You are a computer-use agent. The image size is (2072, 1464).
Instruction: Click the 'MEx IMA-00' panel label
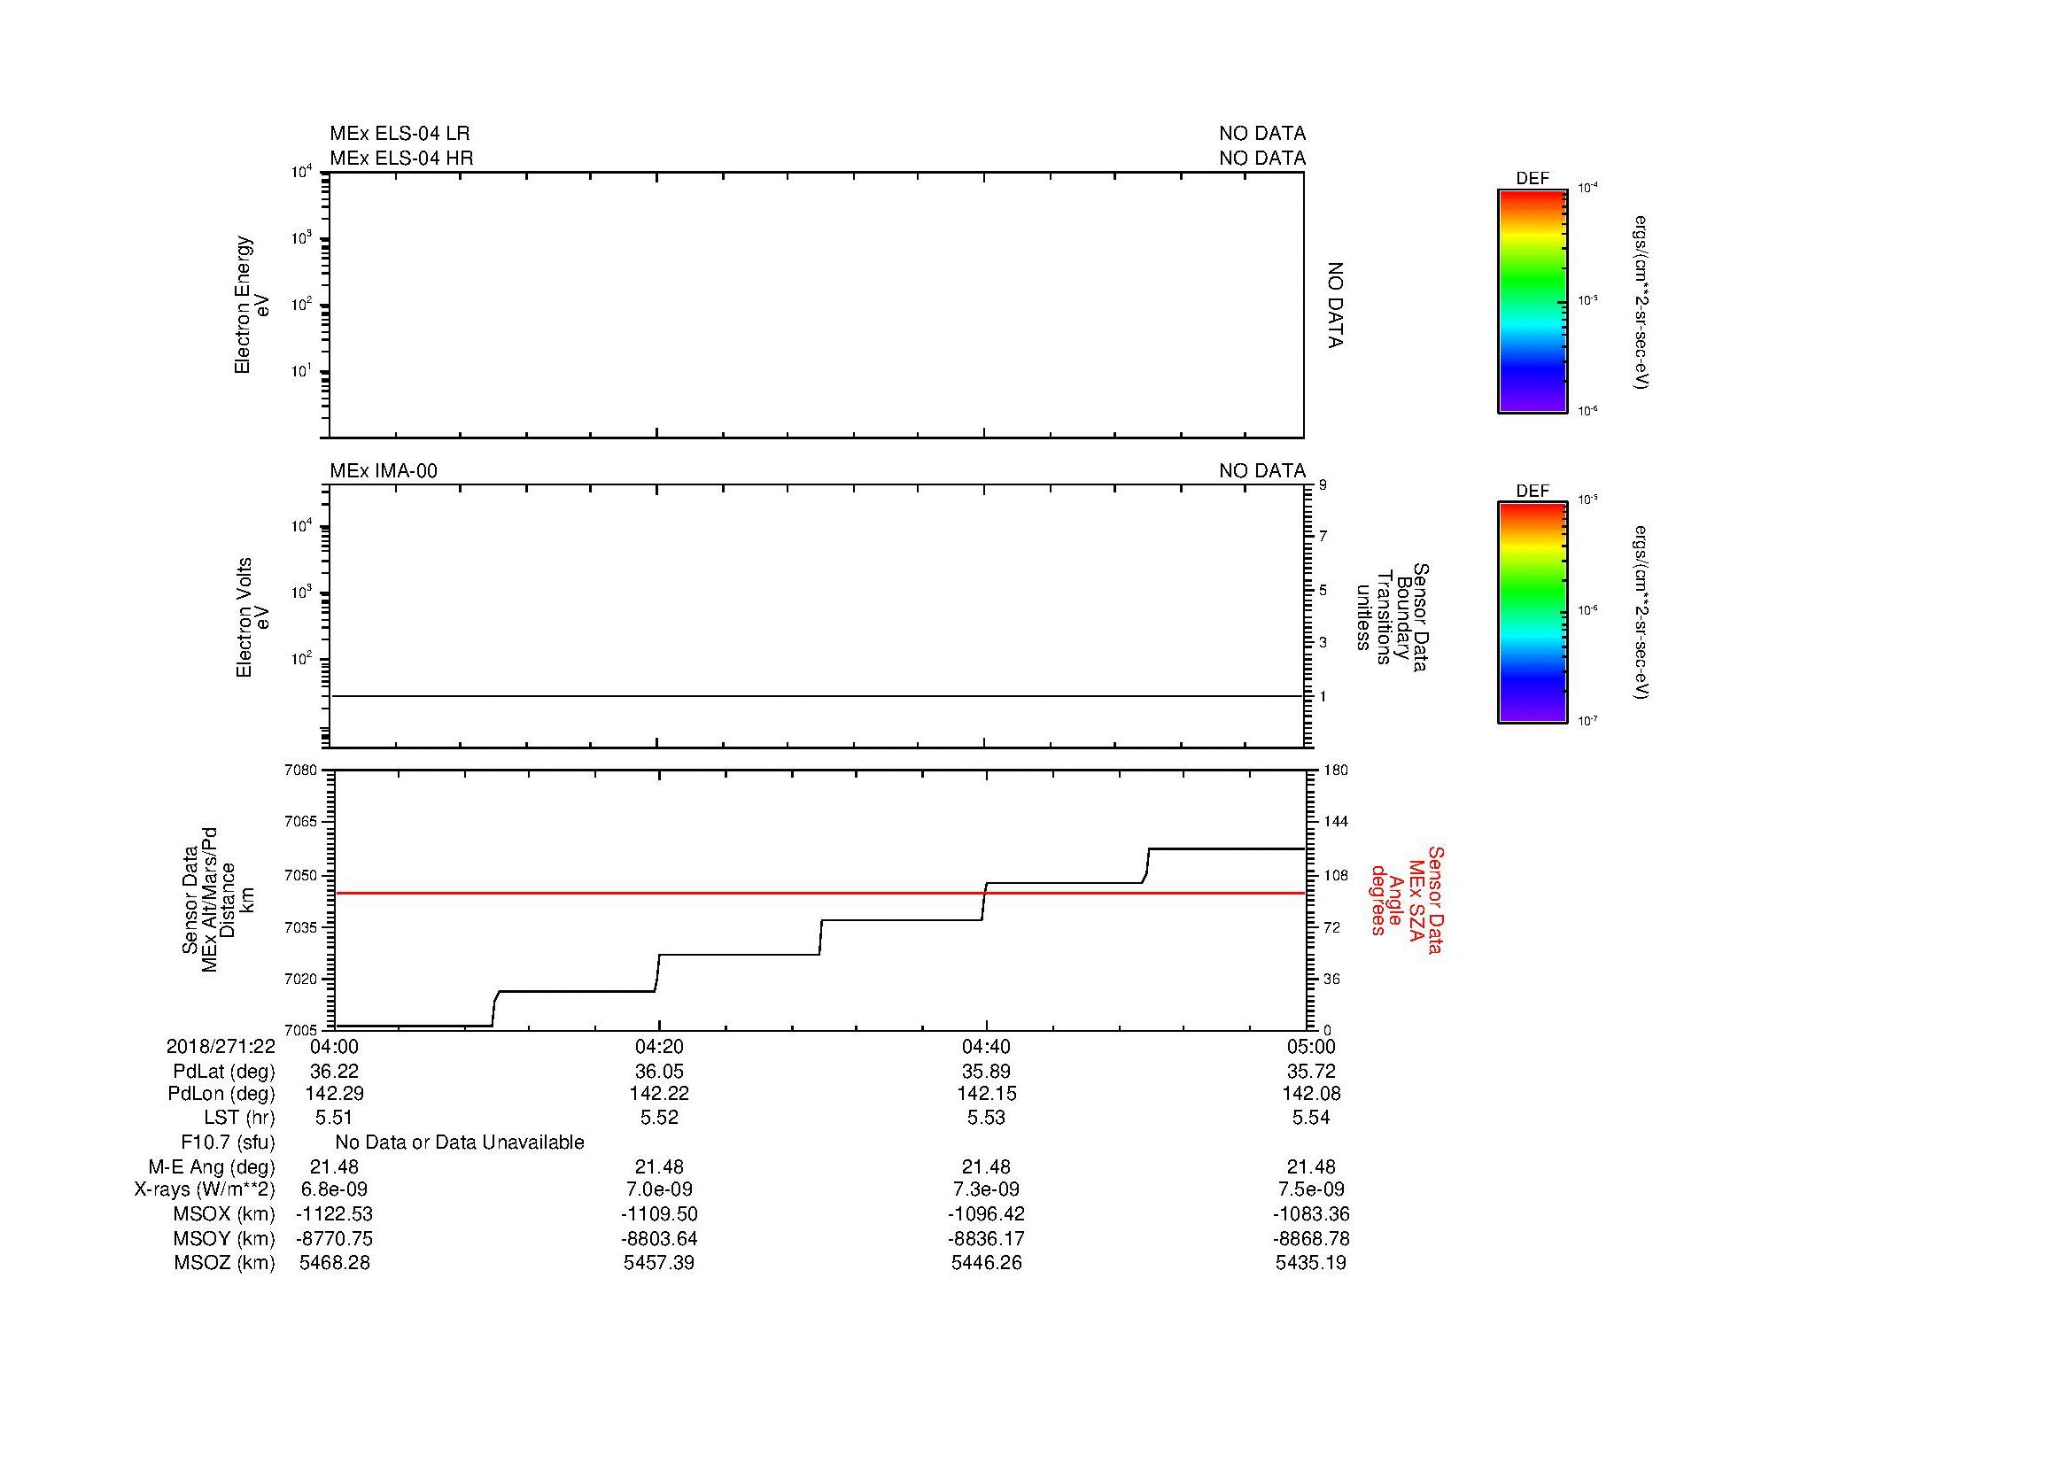click(384, 471)
